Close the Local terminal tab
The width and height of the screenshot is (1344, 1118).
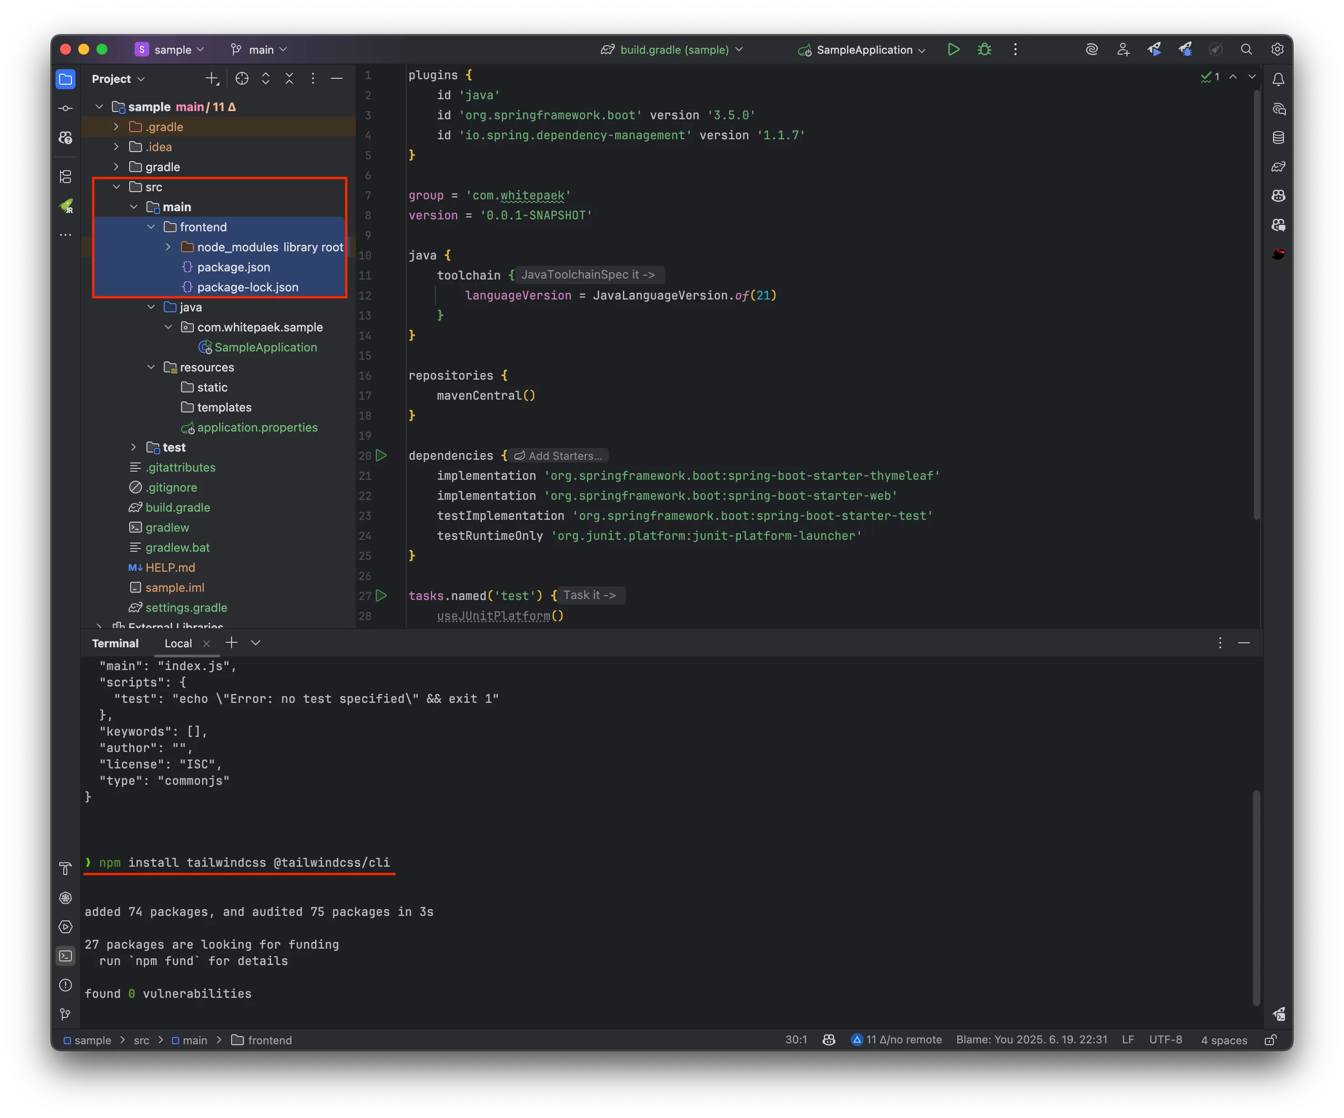point(206,644)
